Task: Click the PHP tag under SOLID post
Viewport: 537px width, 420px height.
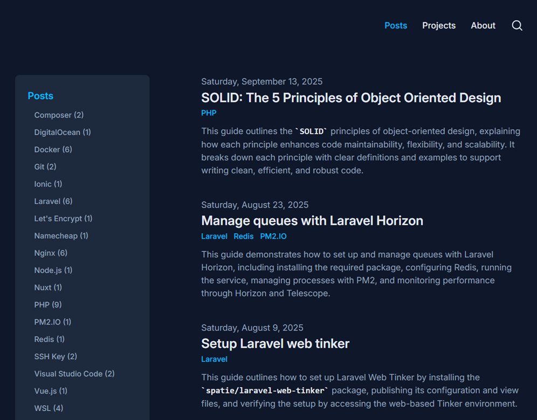Action: pyautogui.click(x=209, y=113)
